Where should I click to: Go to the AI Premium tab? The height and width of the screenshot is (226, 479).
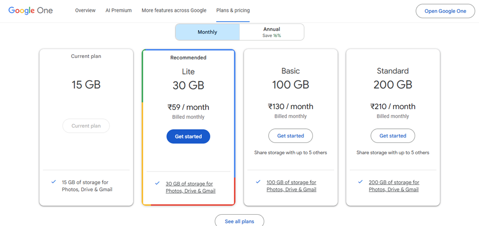tap(118, 10)
